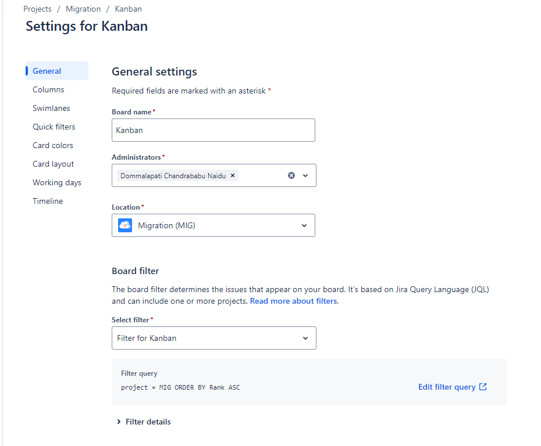Click the external link icon beside Edit filter query
This screenshot has height=446, width=541.
click(x=483, y=387)
